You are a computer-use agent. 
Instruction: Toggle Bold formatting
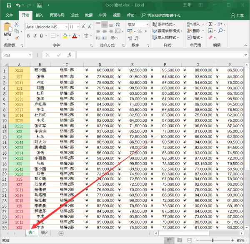(28, 36)
